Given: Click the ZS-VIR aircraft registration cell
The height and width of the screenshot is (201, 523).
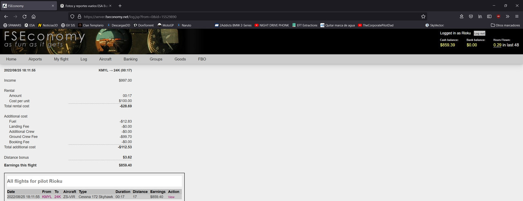Looking at the screenshot, I should click(x=70, y=197).
